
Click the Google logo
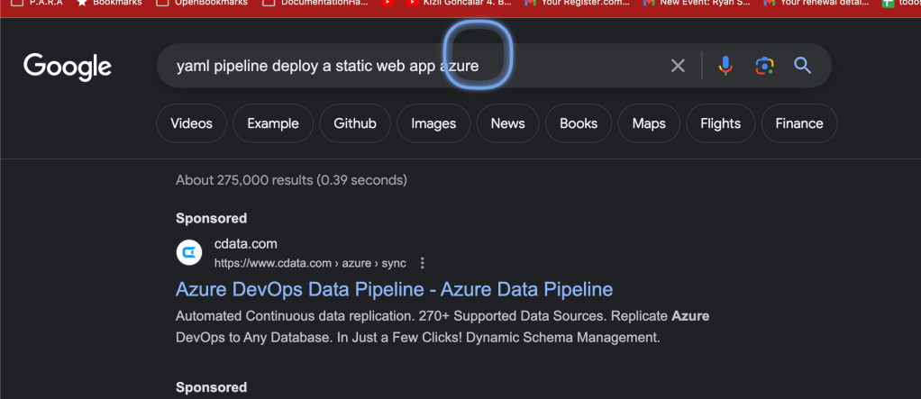click(x=68, y=67)
